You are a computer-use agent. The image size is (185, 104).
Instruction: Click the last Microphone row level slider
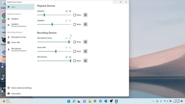(54, 61)
